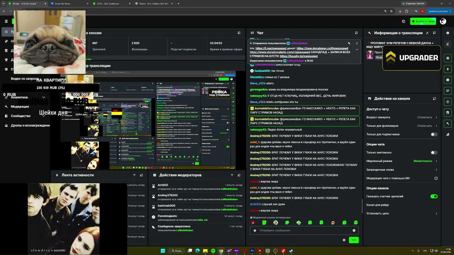Open the Kick user profile avatar
Image resolution: width=454 pixels, height=255 pixels.
(443, 21)
